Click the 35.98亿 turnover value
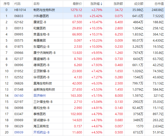 coord(138,10)
